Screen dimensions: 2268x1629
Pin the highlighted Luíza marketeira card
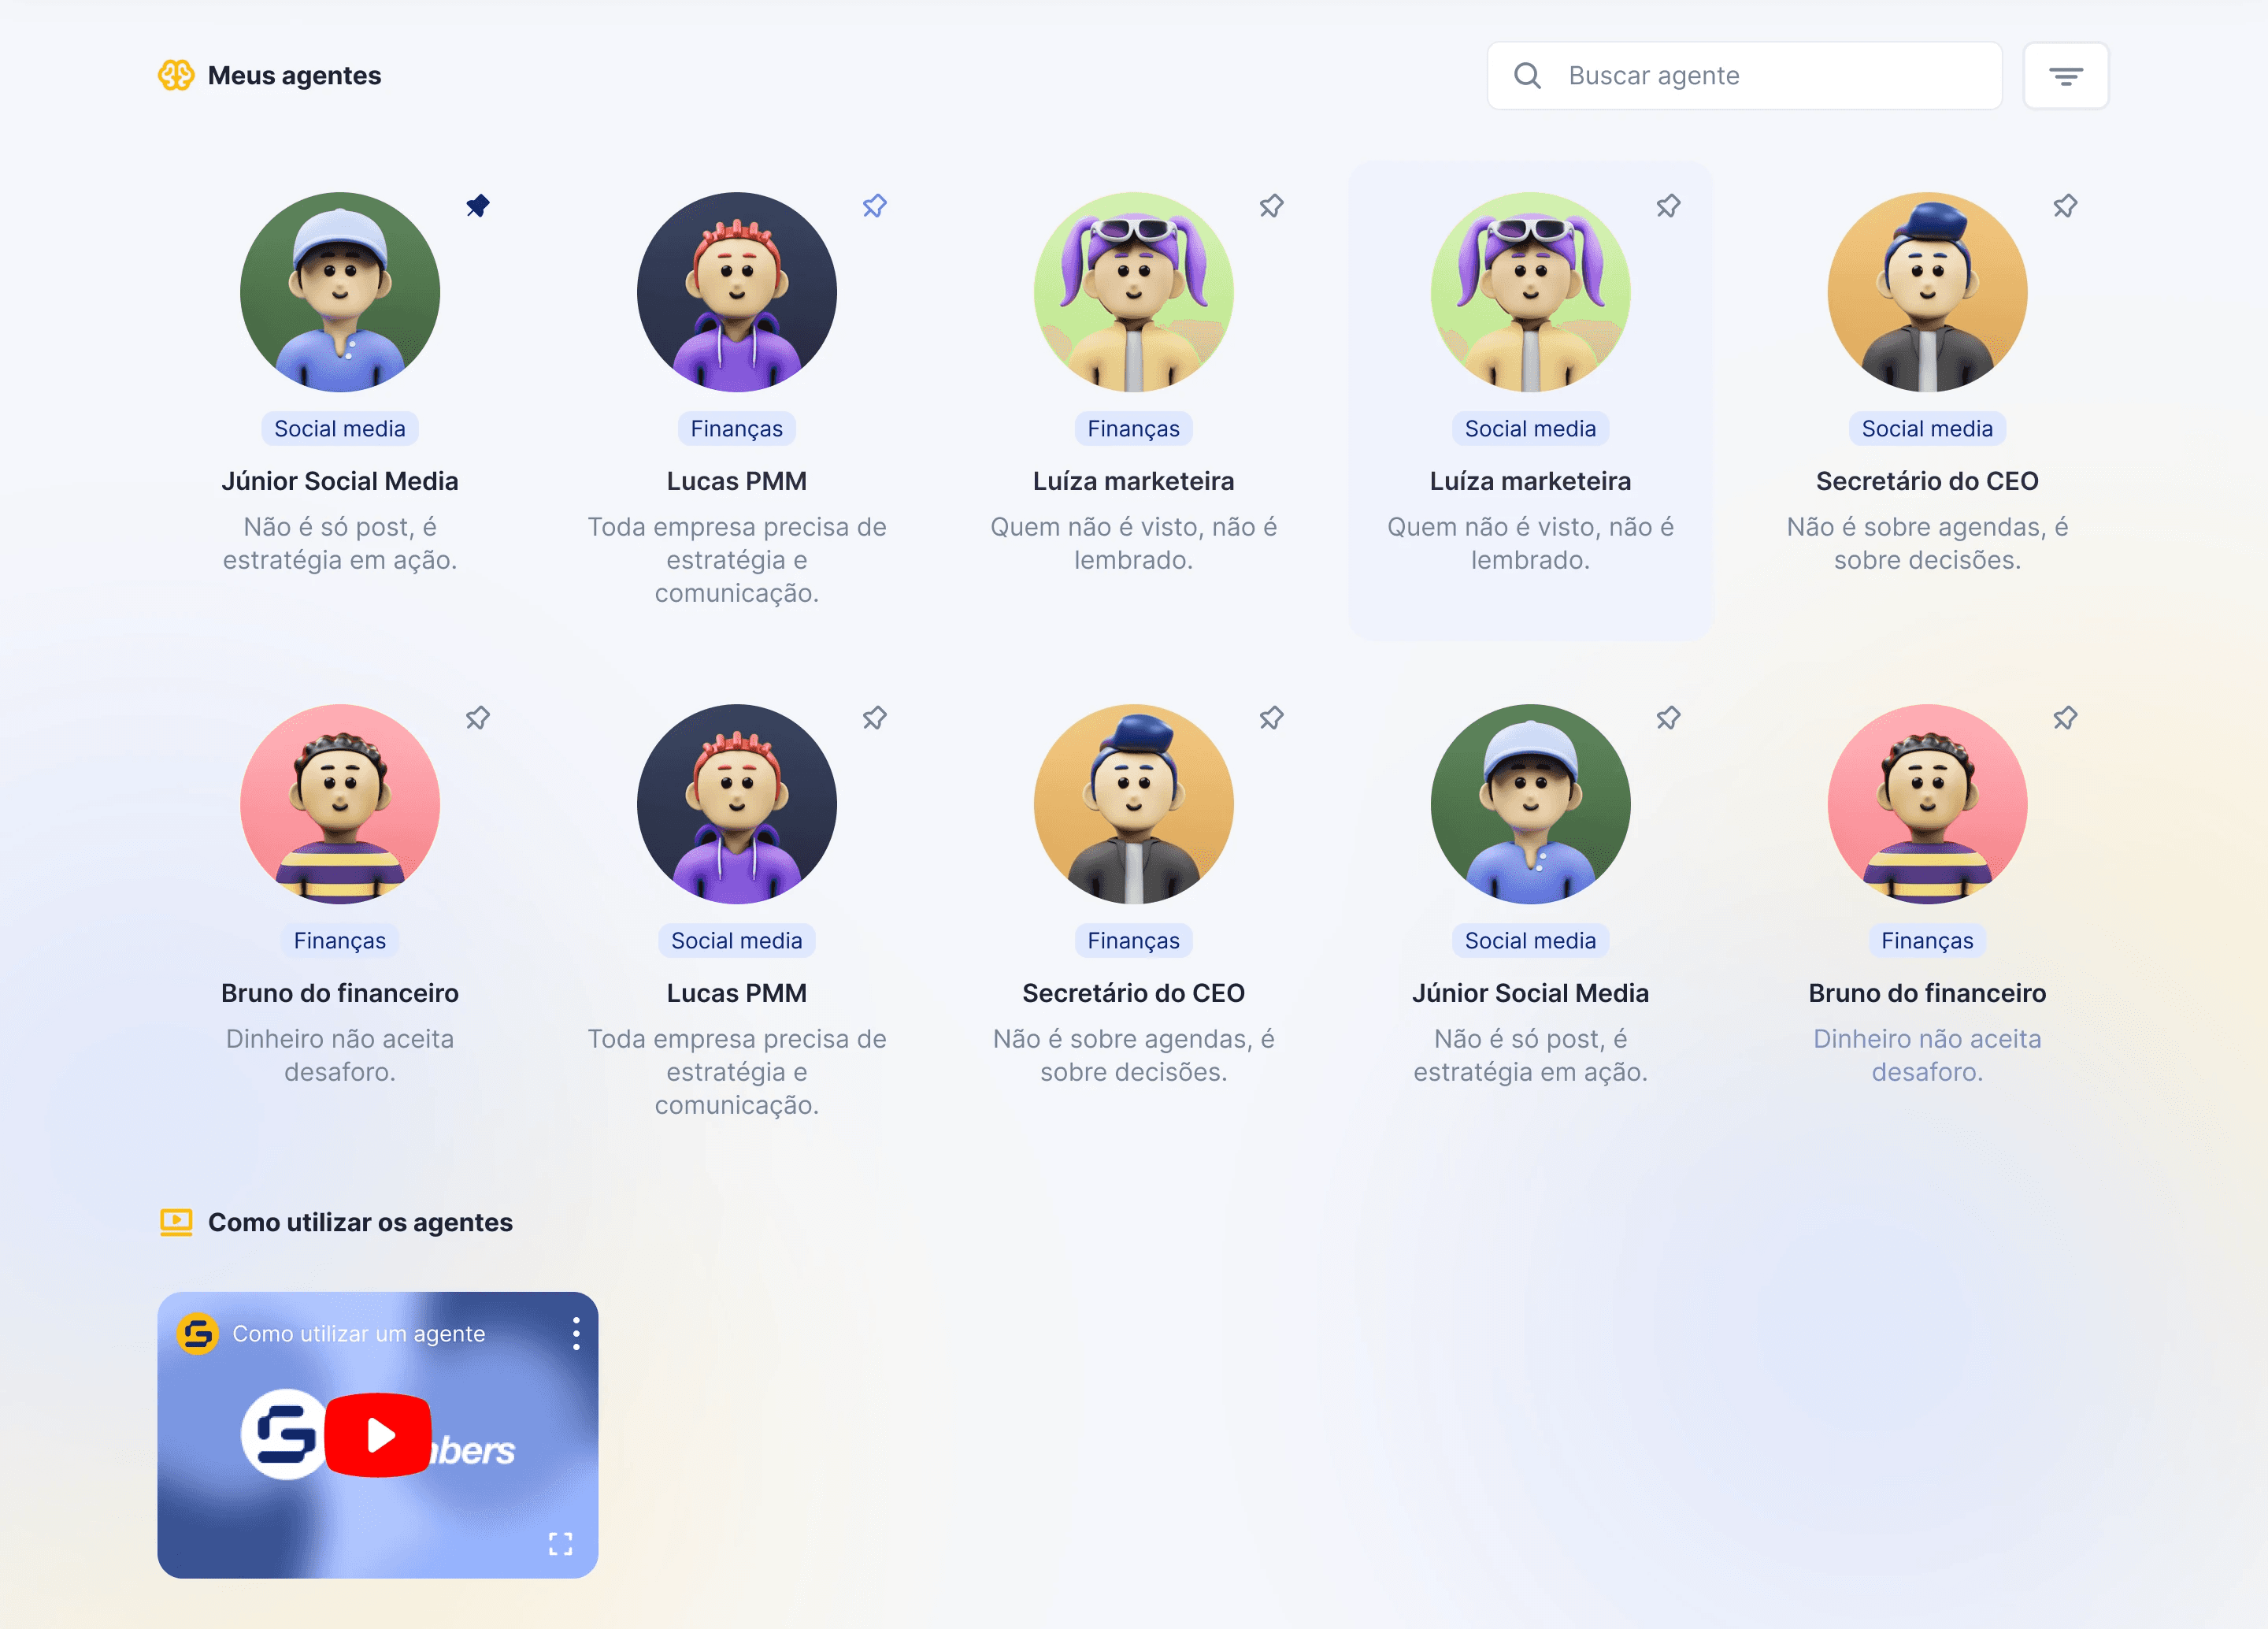1667,206
